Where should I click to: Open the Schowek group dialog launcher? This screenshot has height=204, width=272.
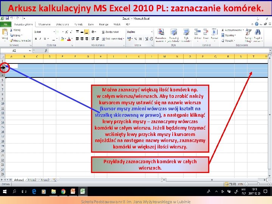(31, 45)
